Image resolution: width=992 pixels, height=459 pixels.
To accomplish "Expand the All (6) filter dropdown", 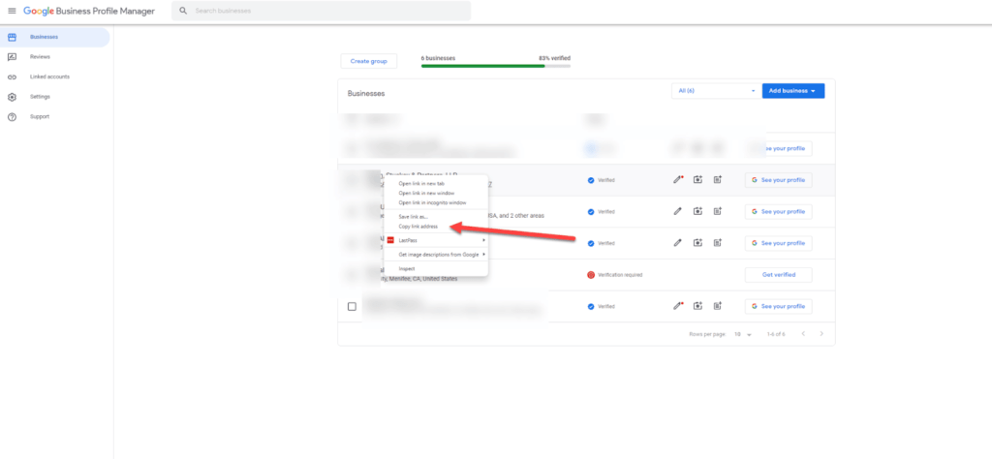I will 716,91.
